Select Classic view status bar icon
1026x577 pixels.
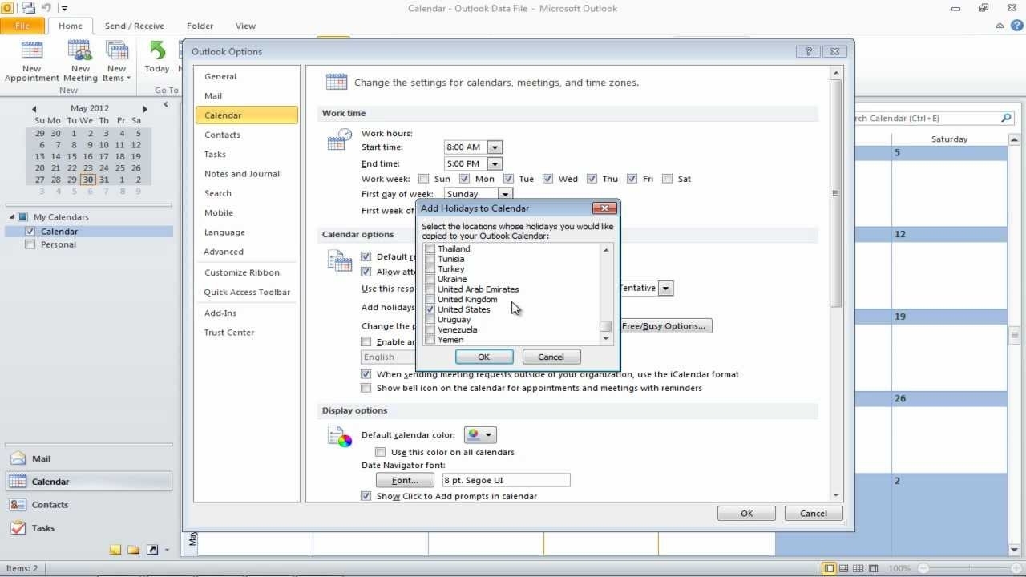coord(874,568)
